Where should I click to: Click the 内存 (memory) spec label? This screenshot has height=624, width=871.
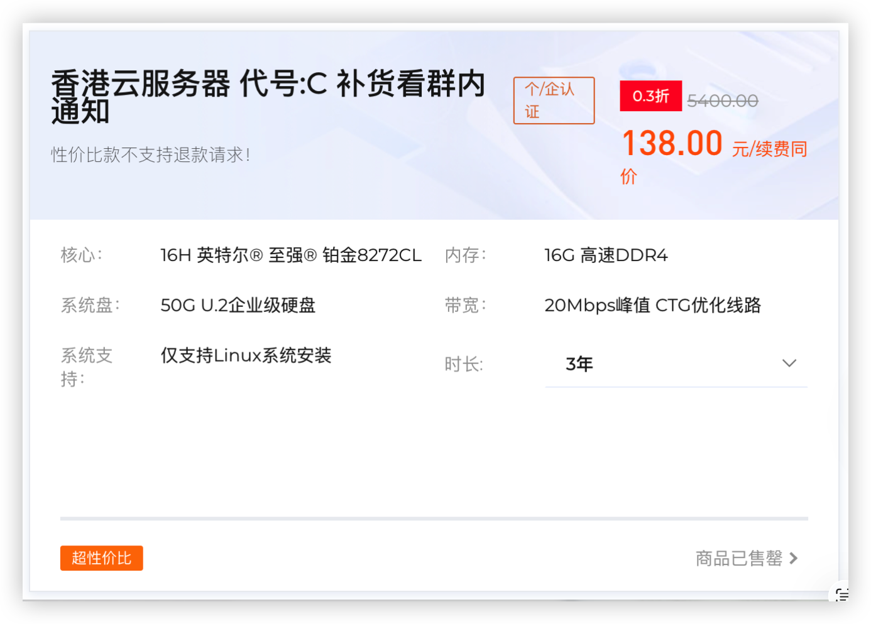464,255
